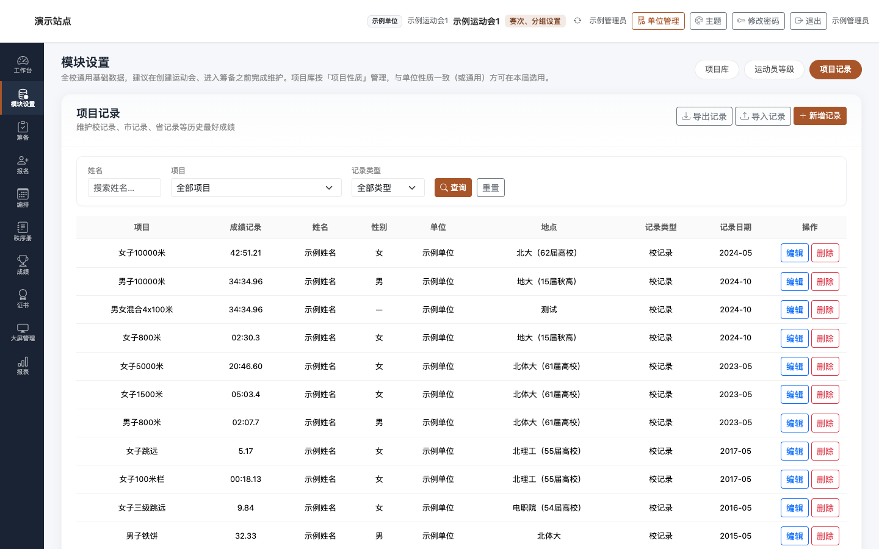The width and height of the screenshot is (879, 549).
Task: Open the 编排 calendar sidebar icon
Action: click(x=23, y=198)
